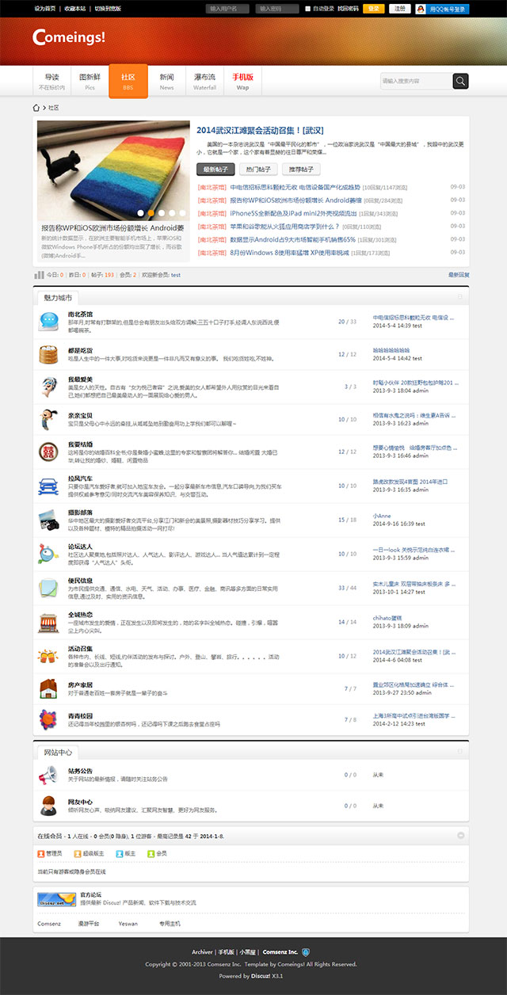Click the 超级版主 legend icon
The image size is (507, 995).
point(78,853)
